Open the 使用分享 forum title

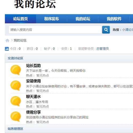[x=33, y=112]
